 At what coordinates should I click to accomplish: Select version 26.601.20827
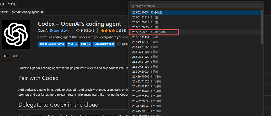click(196, 27)
